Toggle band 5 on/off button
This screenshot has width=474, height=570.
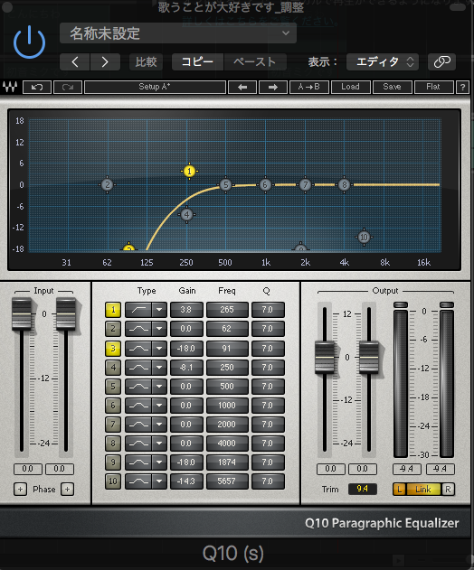point(113,386)
